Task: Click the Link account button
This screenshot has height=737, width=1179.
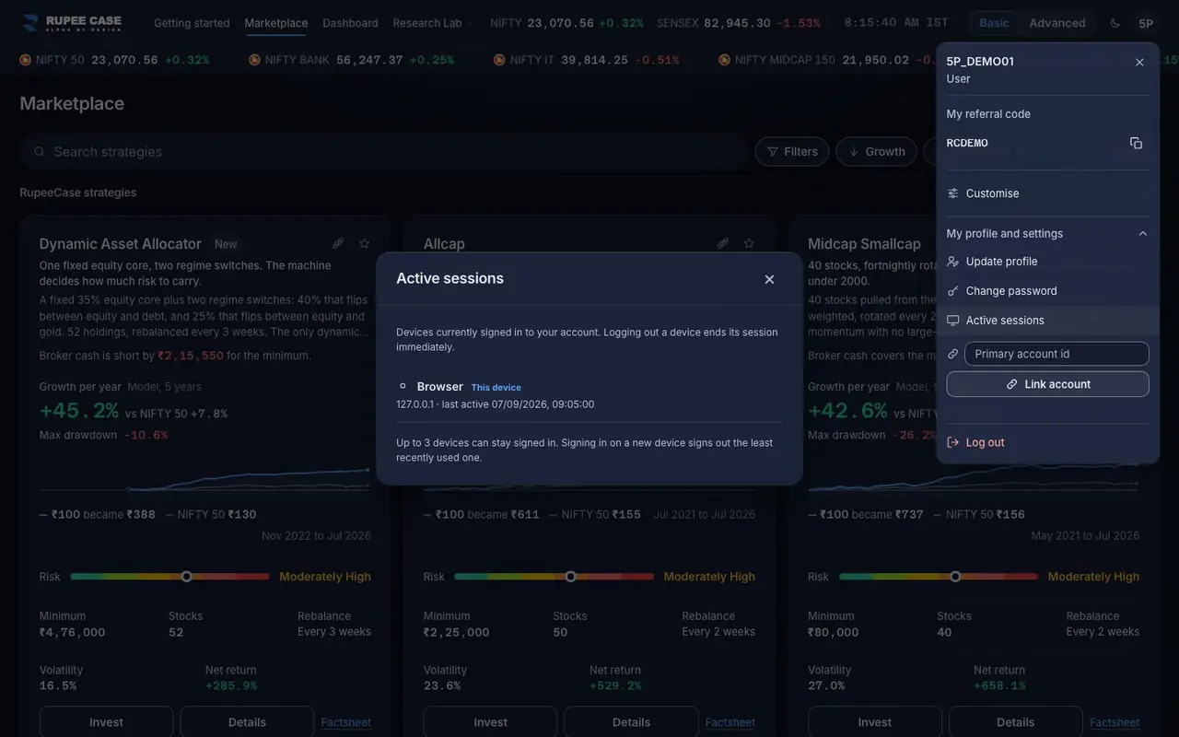Action: click(1048, 384)
